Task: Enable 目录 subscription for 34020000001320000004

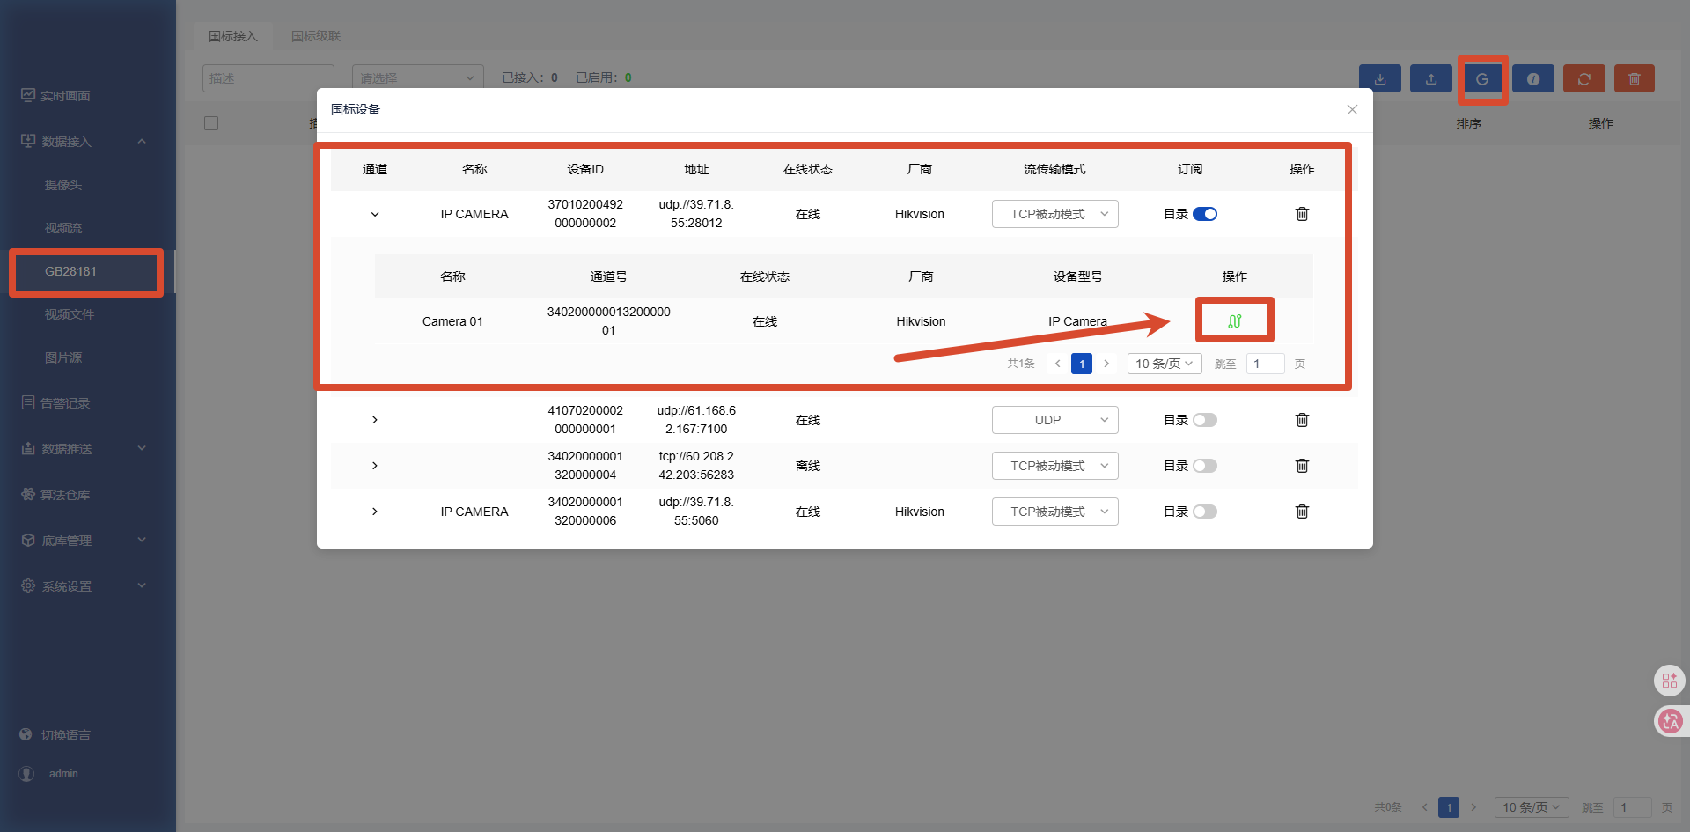Action: tap(1205, 466)
